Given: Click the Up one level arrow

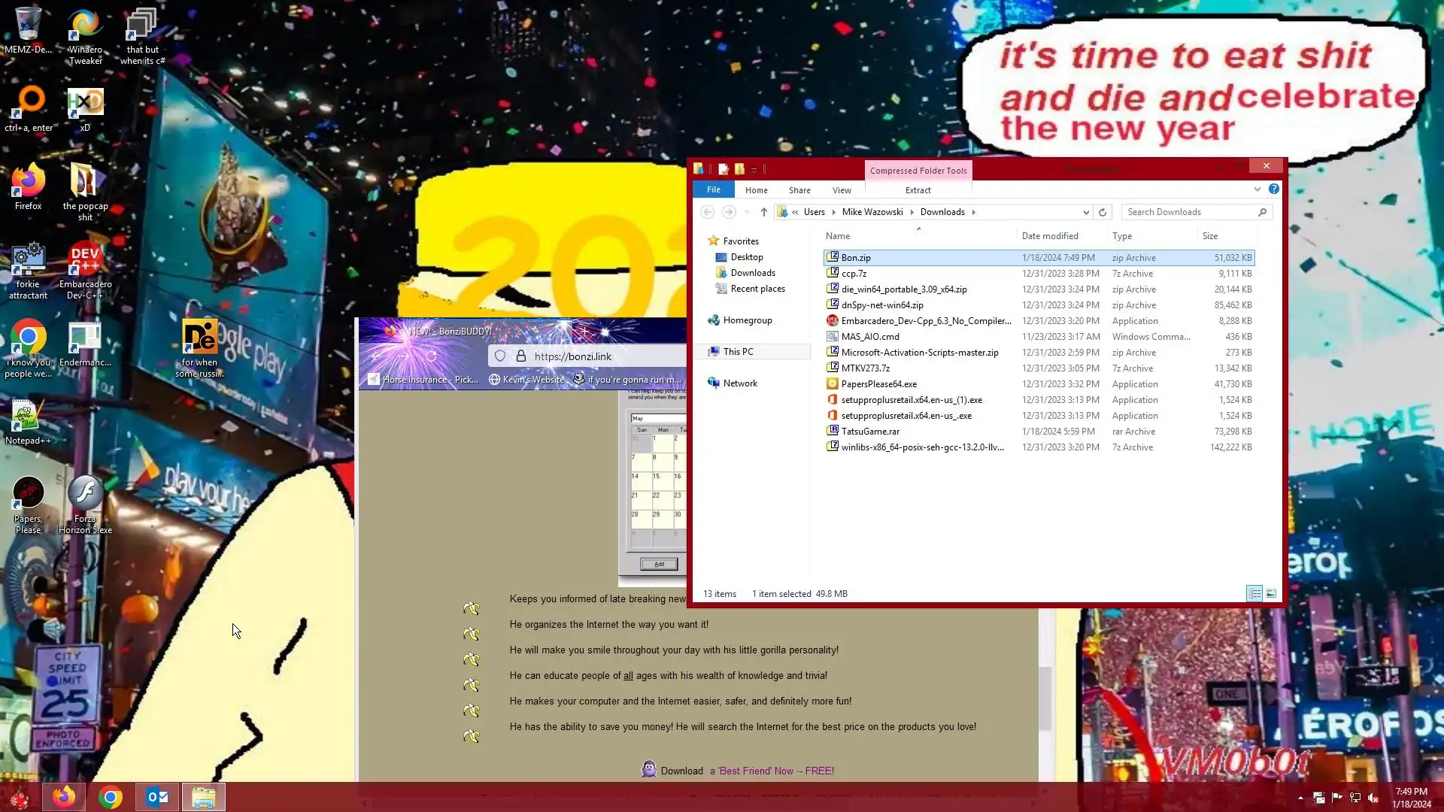Looking at the screenshot, I should point(763,212).
